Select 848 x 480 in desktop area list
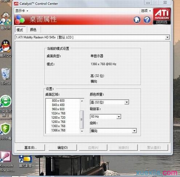 click(x=58, y=105)
